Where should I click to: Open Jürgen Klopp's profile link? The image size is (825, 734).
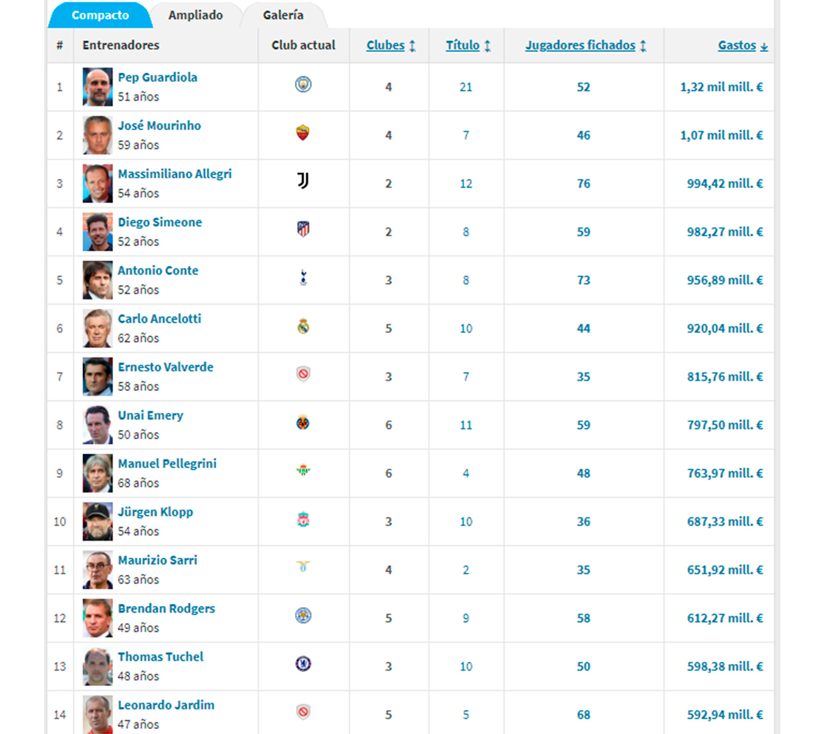click(x=156, y=512)
